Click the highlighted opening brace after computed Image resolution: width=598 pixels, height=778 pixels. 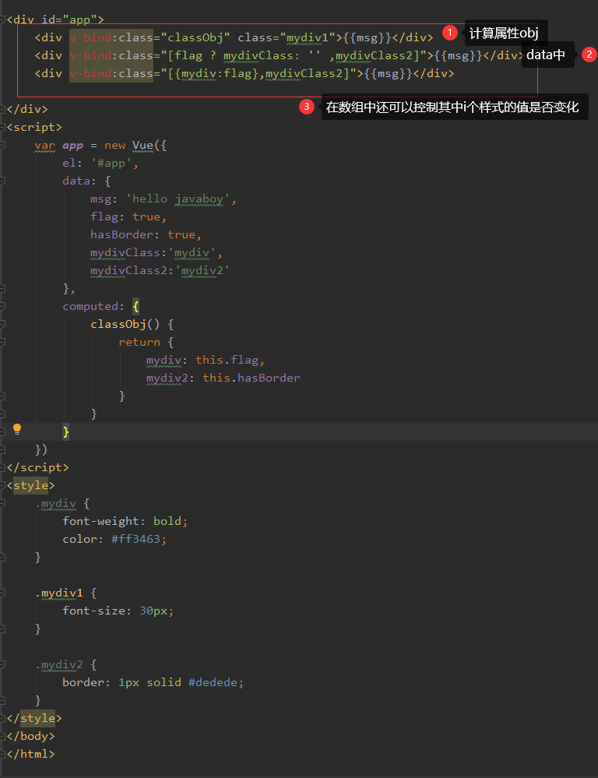[x=136, y=306]
